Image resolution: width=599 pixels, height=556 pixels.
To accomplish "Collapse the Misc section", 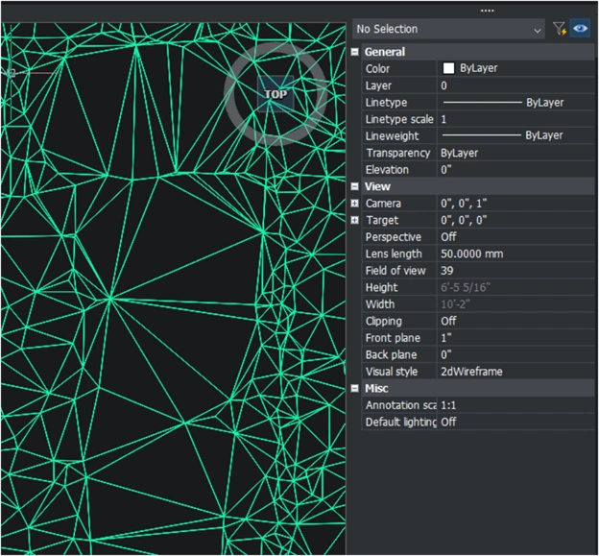I will (355, 388).
